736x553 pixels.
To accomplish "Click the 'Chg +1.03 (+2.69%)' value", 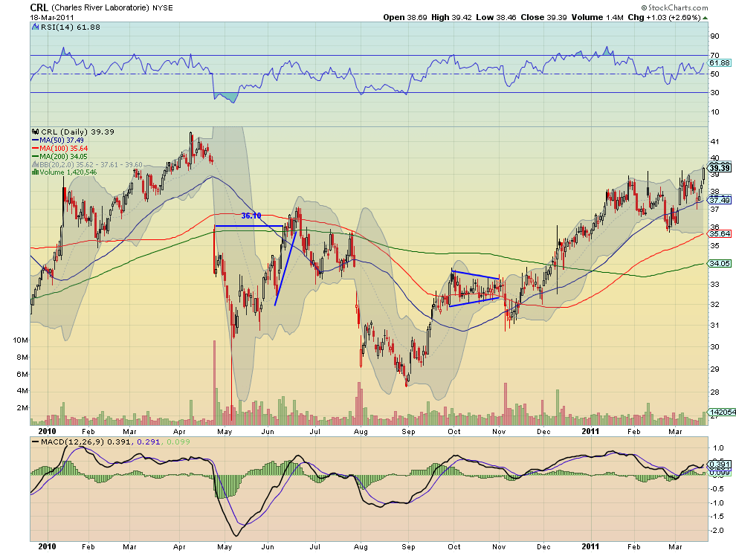I will coord(664,17).
